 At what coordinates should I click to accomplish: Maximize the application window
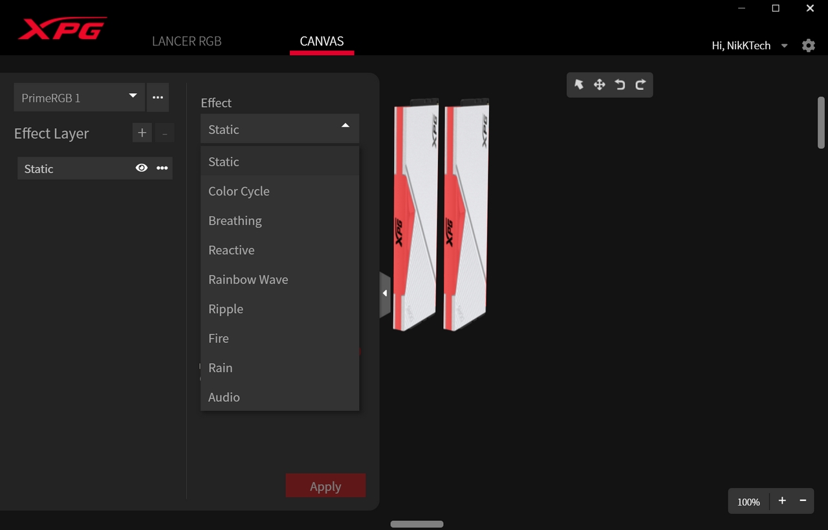tap(776, 8)
